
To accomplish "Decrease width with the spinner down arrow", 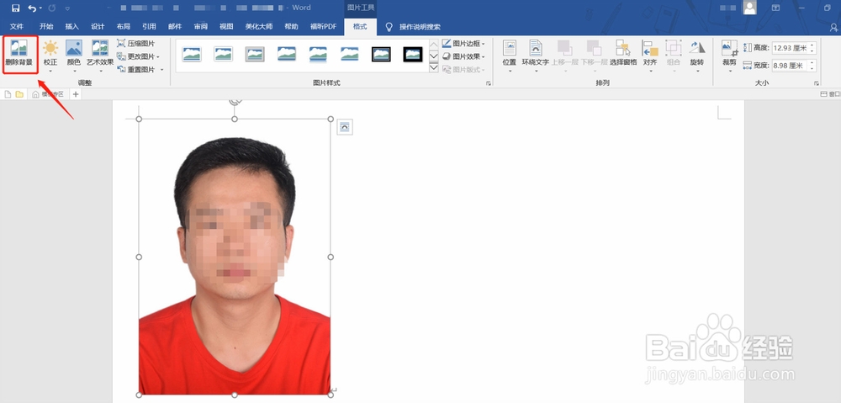I will point(812,69).
